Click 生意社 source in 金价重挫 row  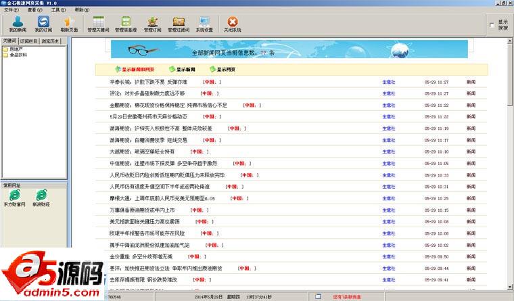[x=389, y=257]
